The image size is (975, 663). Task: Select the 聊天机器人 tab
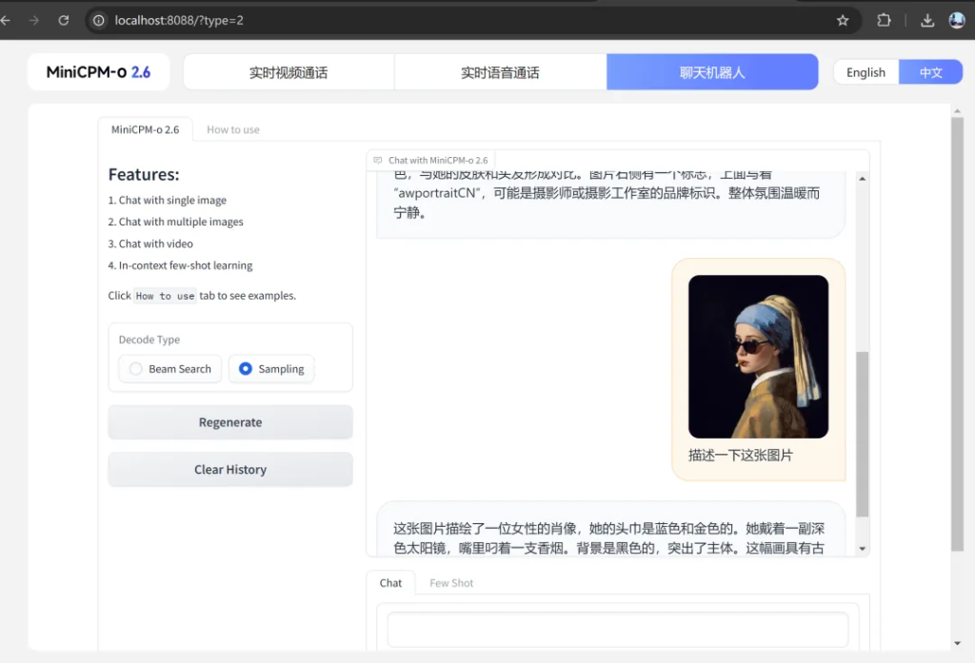(712, 72)
